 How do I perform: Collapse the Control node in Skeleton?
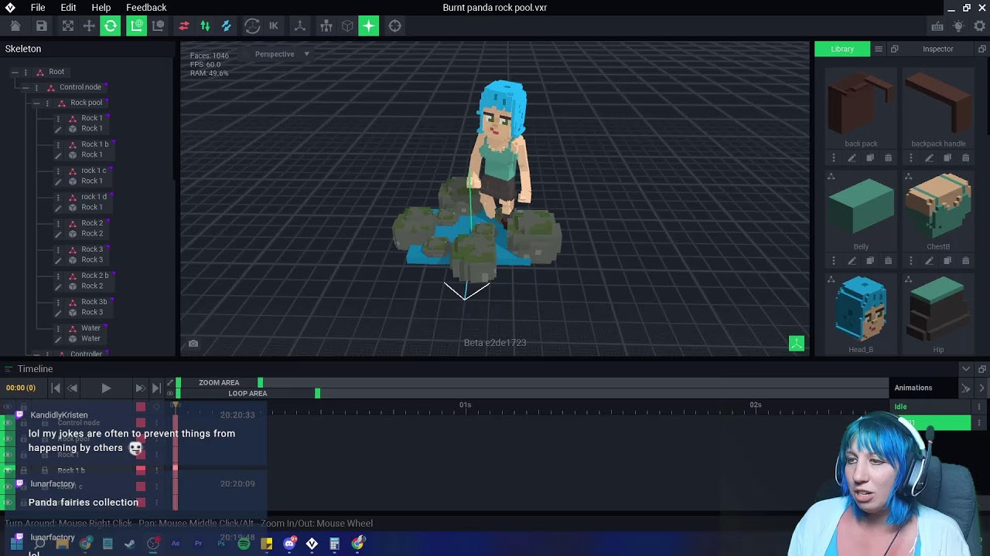click(26, 87)
